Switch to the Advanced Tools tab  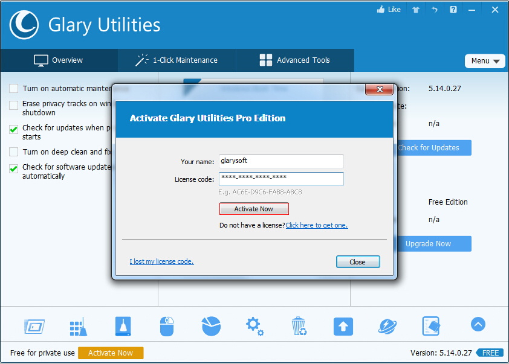294,60
